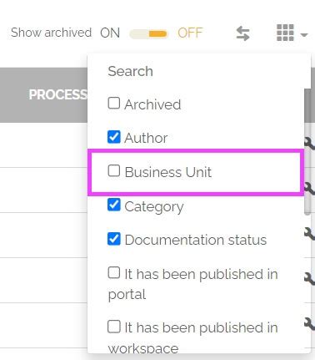This screenshot has height=360, width=315.
Task: Click the first row wrench icon
Action: [x=309, y=144]
